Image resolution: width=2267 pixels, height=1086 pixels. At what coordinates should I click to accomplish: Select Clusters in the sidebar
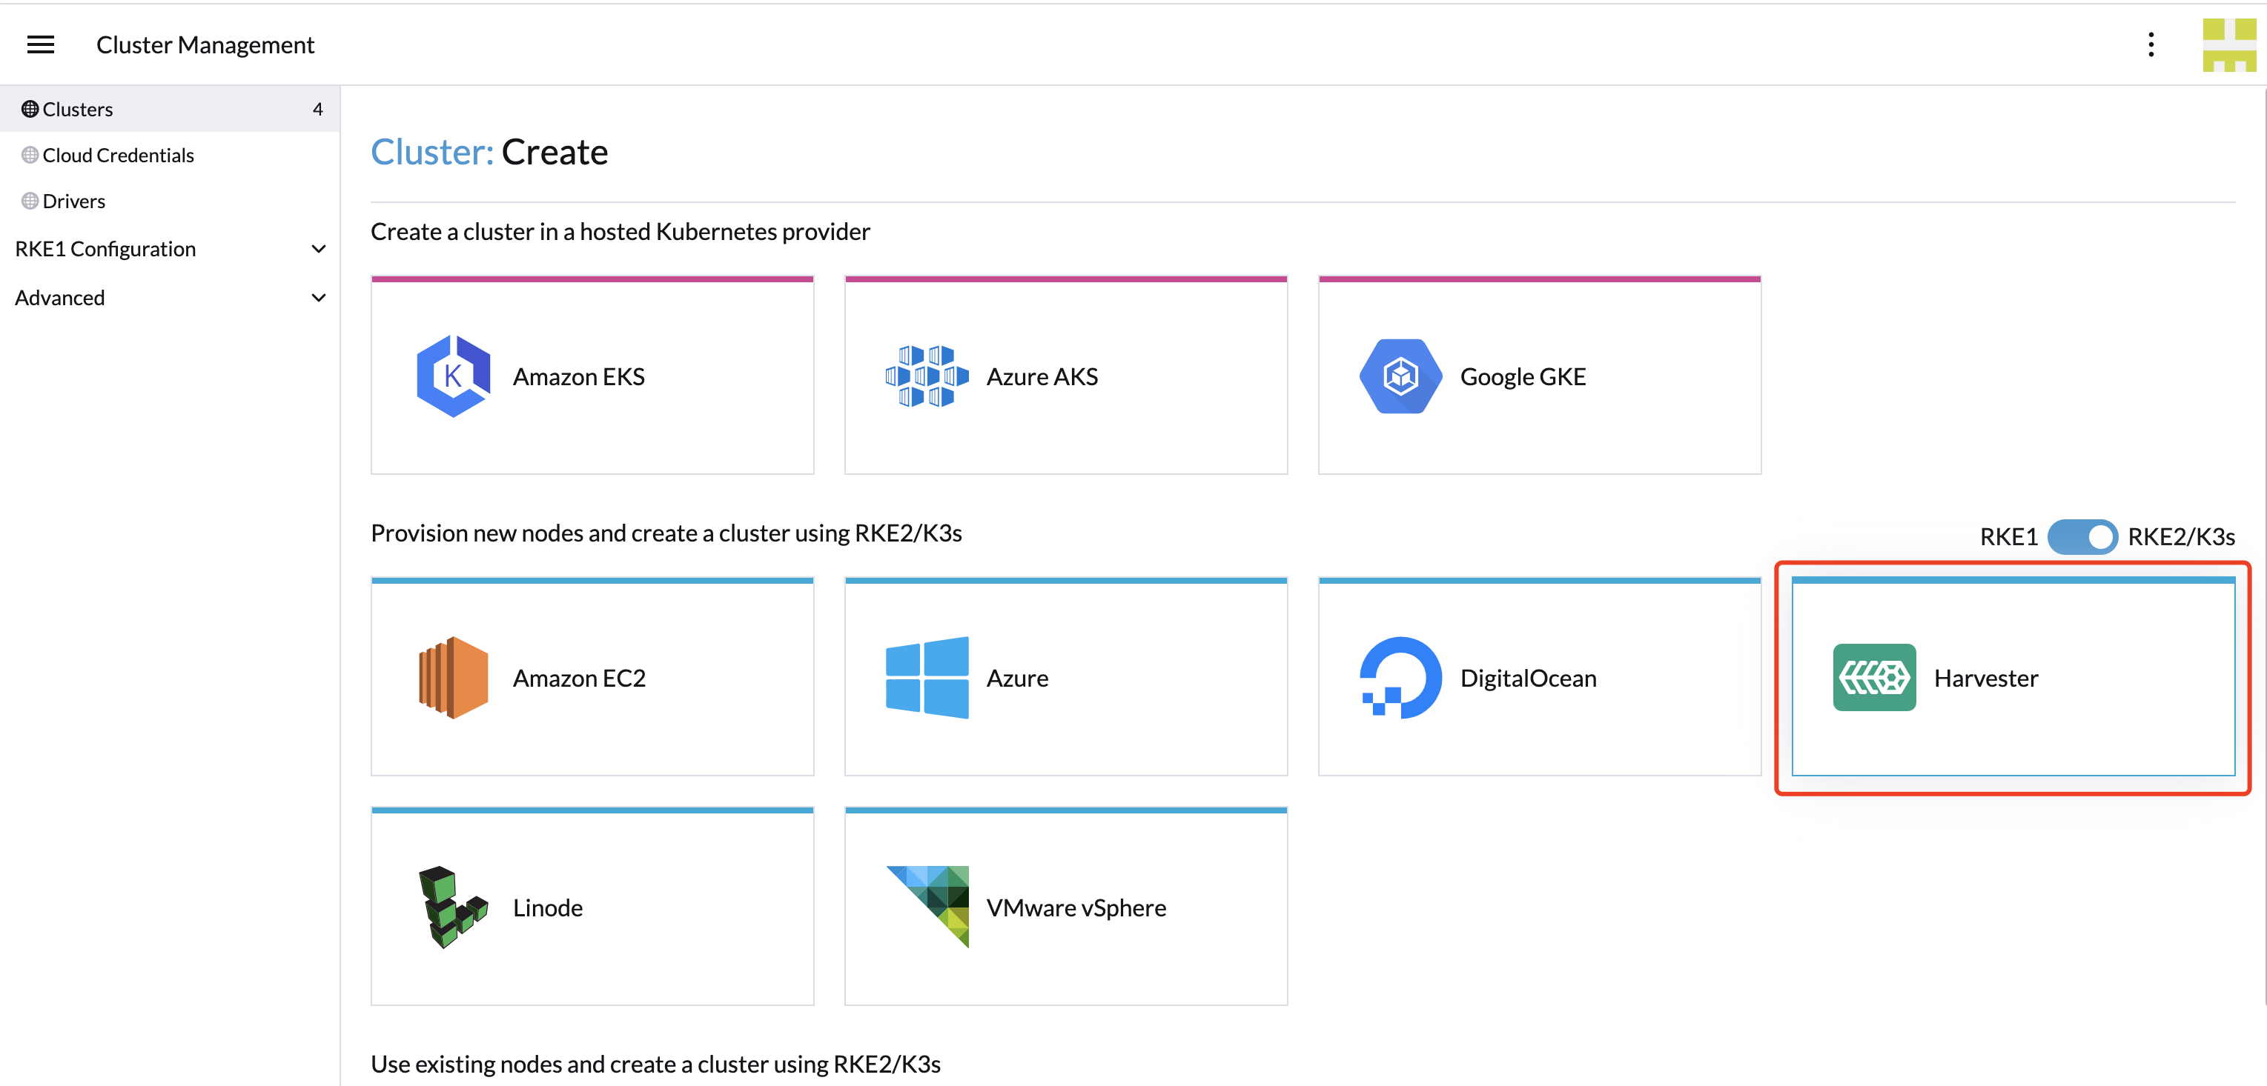[77, 109]
